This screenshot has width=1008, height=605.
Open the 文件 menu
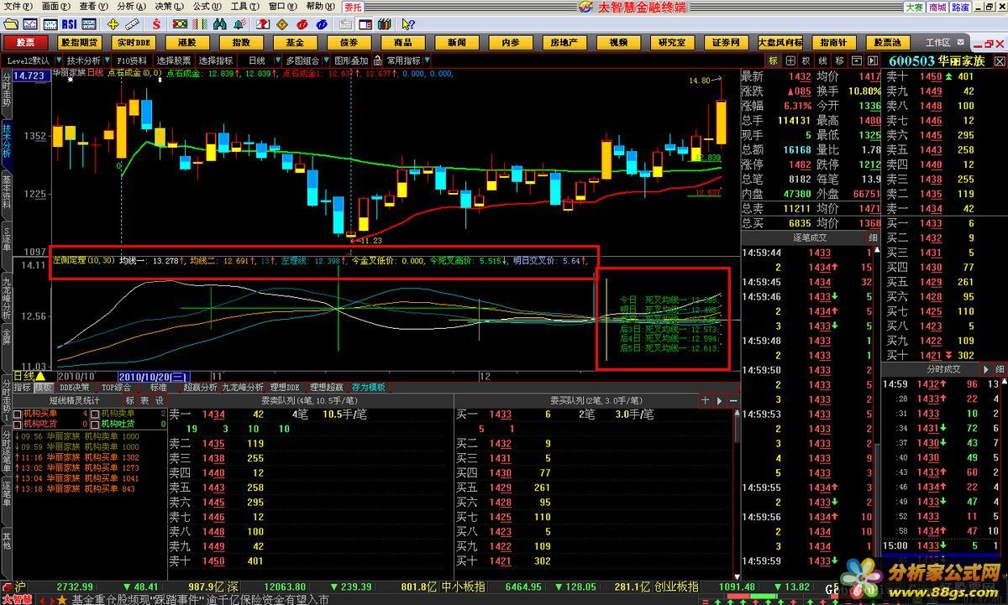point(17,7)
